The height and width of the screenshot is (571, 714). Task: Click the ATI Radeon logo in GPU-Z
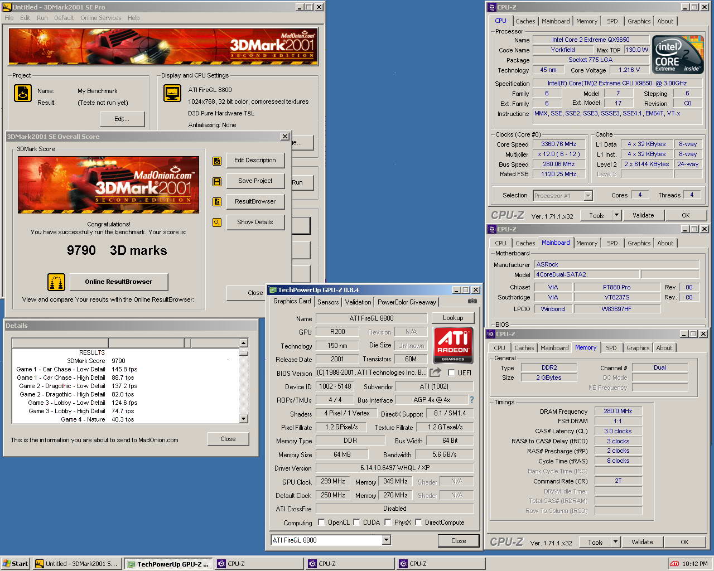pos(453,345)
